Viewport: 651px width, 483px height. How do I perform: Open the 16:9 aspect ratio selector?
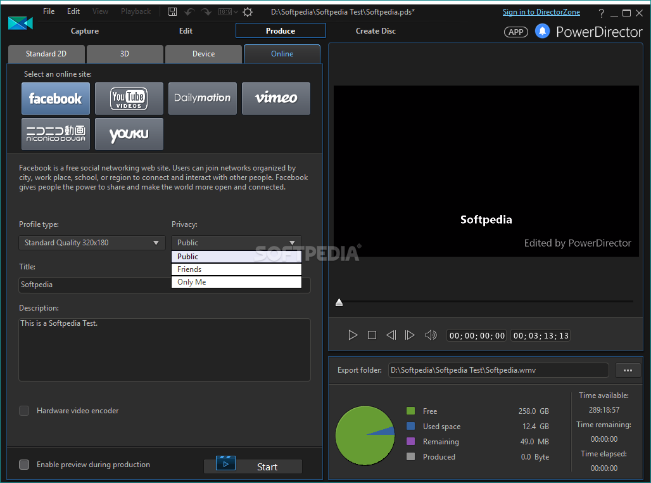228,11
